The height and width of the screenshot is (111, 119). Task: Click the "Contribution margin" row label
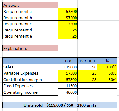30,80
